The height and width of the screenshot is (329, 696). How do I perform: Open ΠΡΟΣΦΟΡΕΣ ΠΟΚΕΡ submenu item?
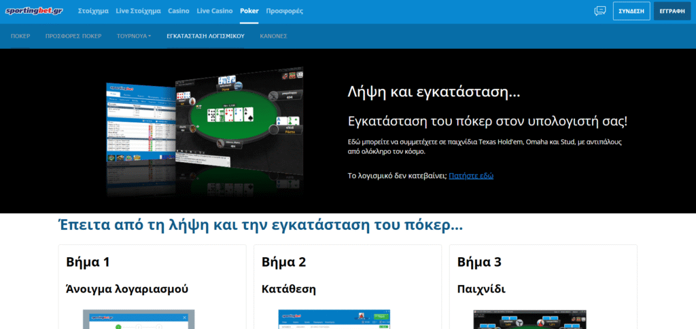[x=73, y=36]
